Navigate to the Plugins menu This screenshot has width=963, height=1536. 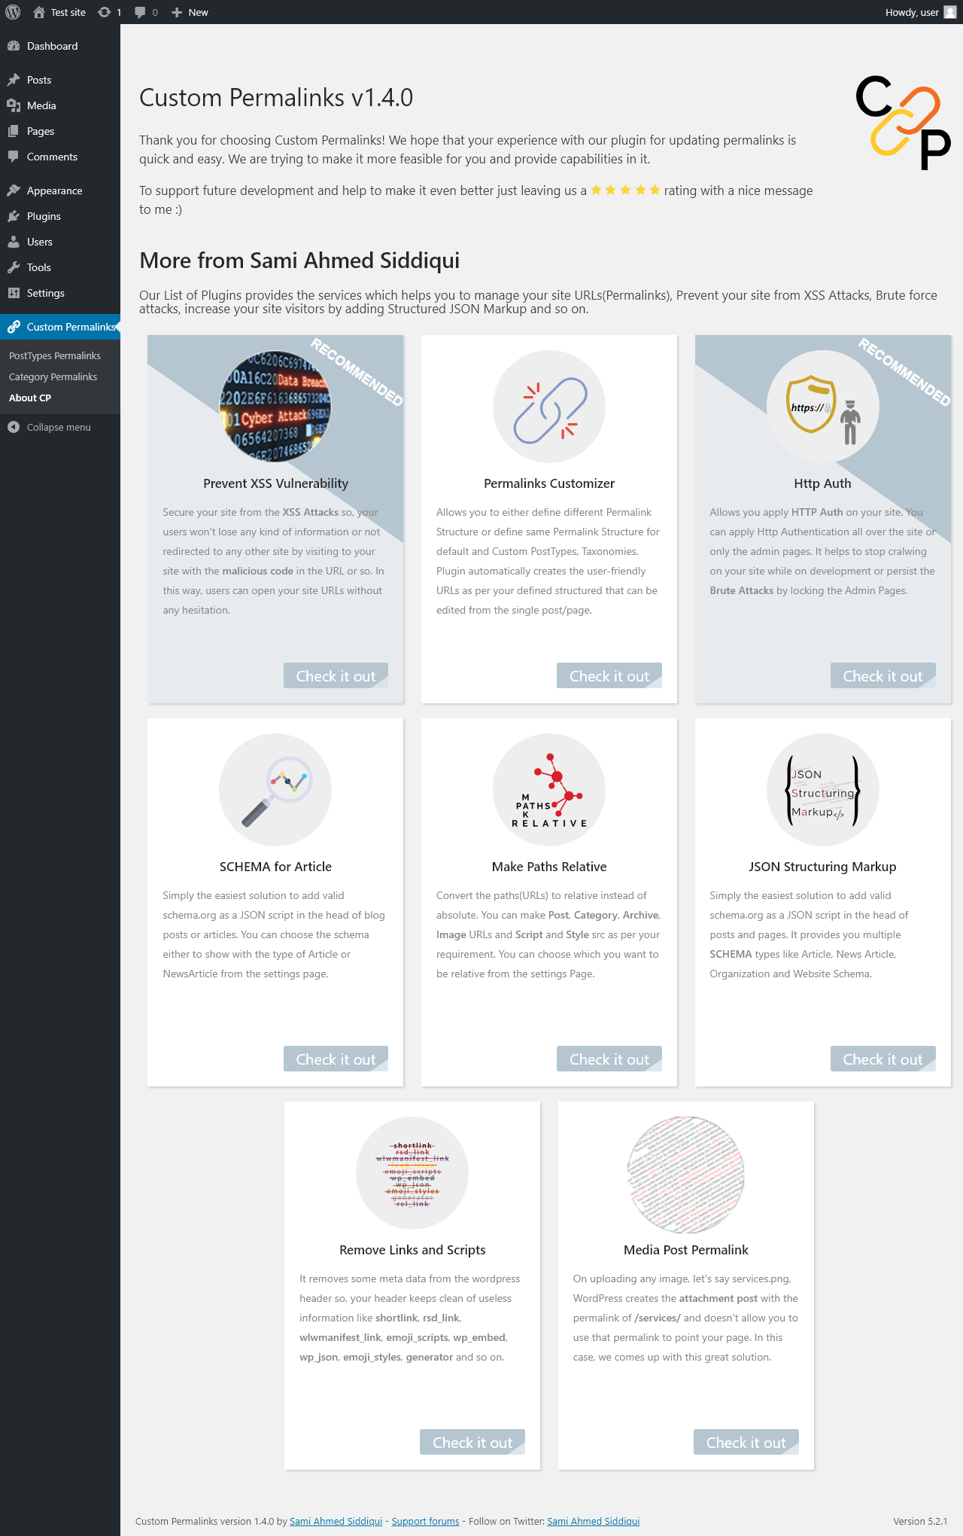pyautogui.click(x=60, y=216)
